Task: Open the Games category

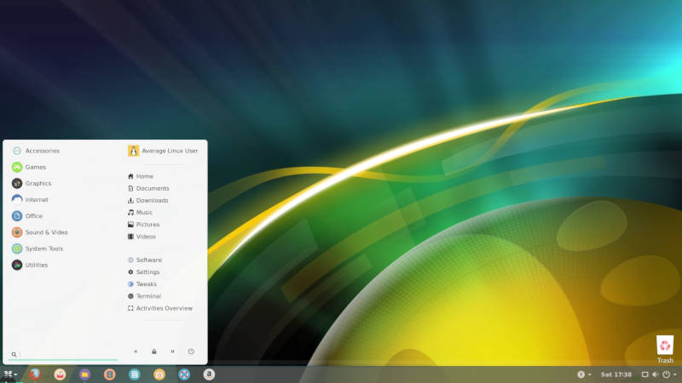Action: (29, 167)
